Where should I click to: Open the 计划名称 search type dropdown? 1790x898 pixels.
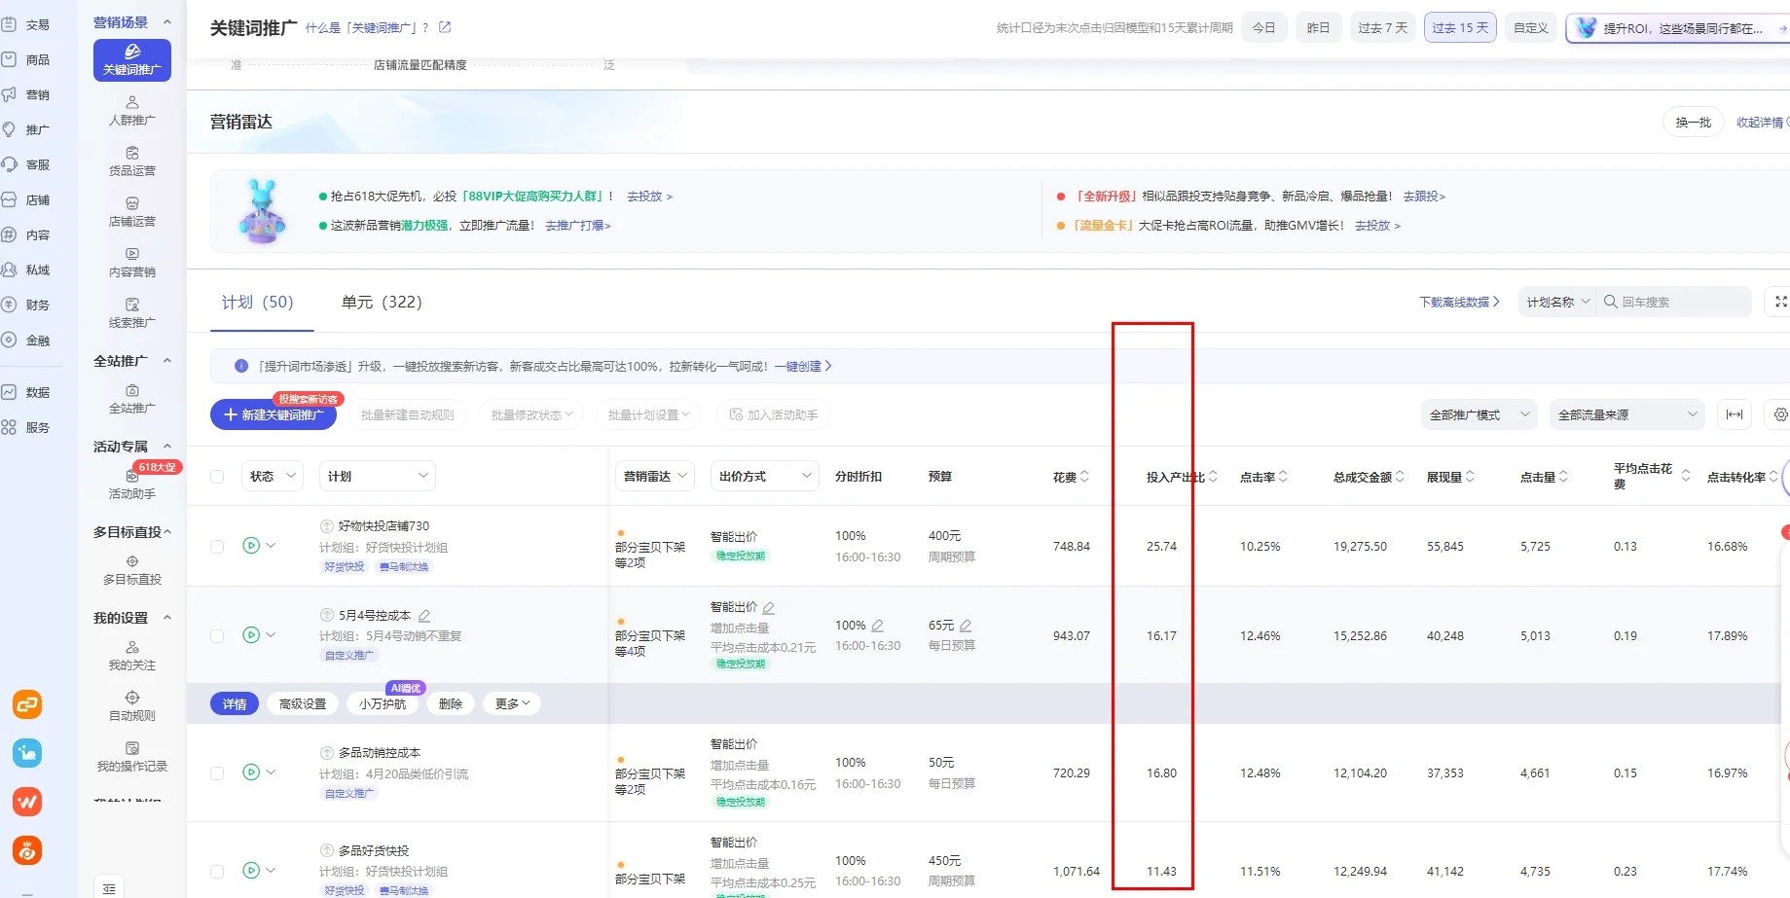pyautogui.click(x=1557, y=302)
